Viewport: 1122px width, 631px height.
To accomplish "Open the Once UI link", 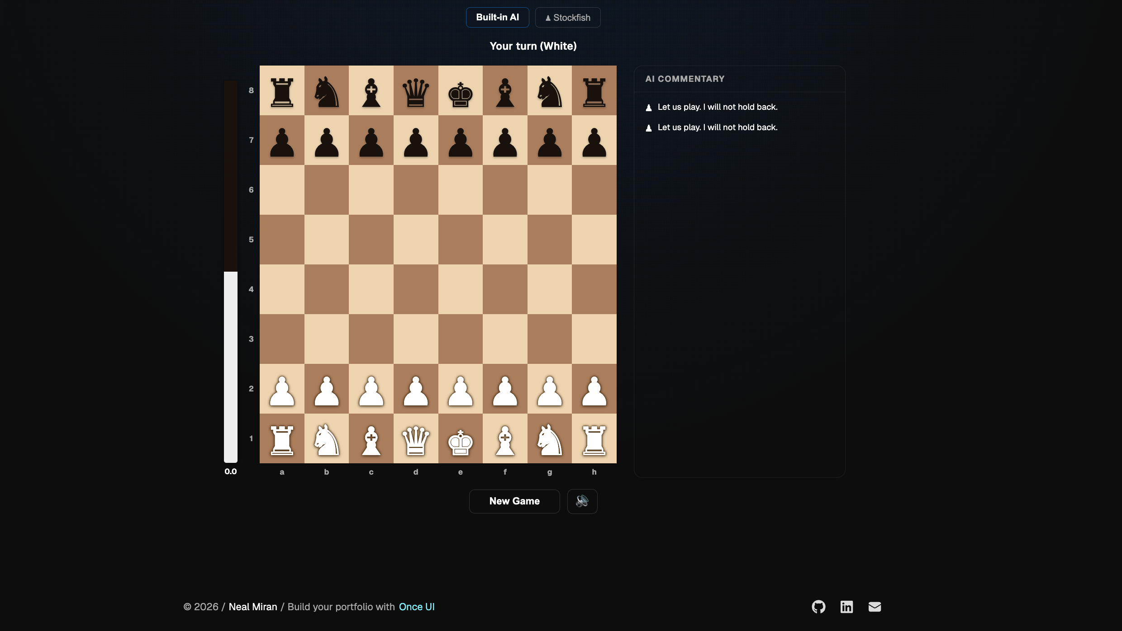I will pyautogui.click(x=416, y=607).
